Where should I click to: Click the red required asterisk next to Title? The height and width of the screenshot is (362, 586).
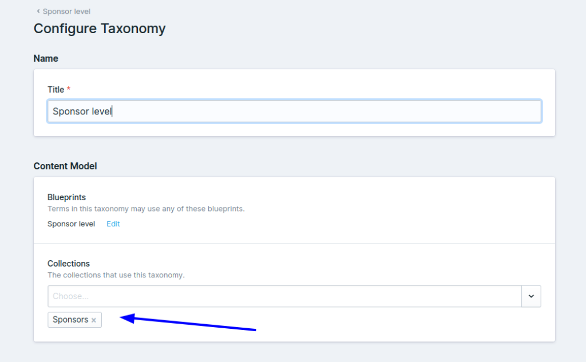tap(68, 89)
